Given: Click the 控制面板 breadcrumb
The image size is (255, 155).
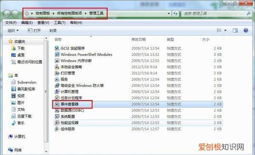Looking at the screenshot, I should 43,13.
